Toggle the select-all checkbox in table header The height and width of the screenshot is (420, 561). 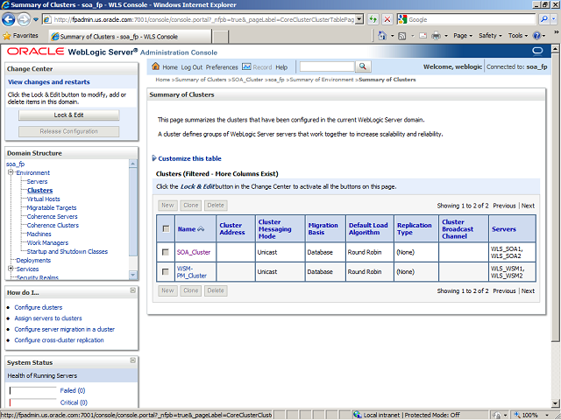pyautogui.click(x=166, y=229)
